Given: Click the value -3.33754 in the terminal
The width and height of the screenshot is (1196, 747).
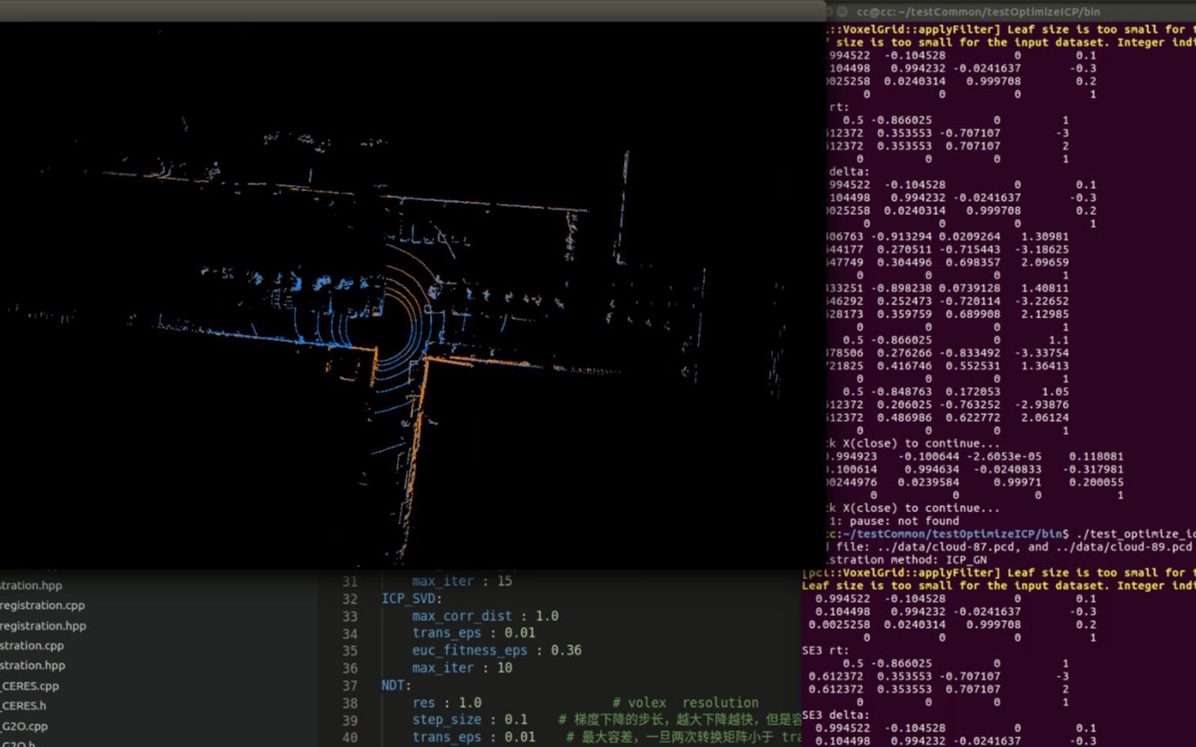Looking at the screenshot, I should [1043, 353].
